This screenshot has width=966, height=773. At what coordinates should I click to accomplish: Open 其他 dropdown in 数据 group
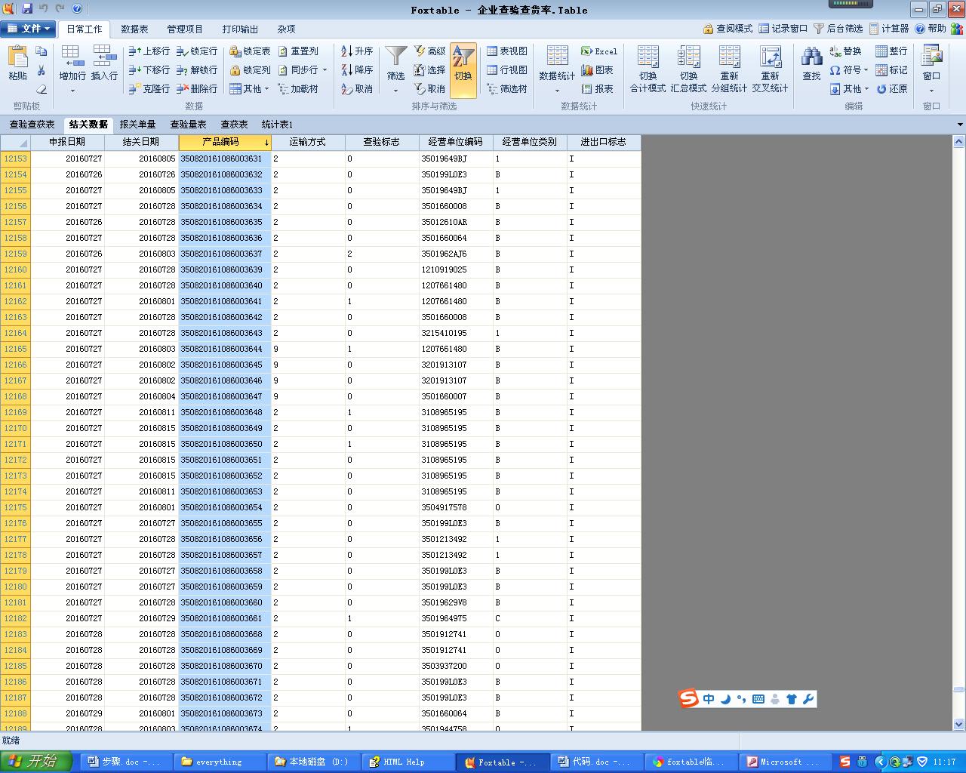pyautogui.click(x=249, y=89)
